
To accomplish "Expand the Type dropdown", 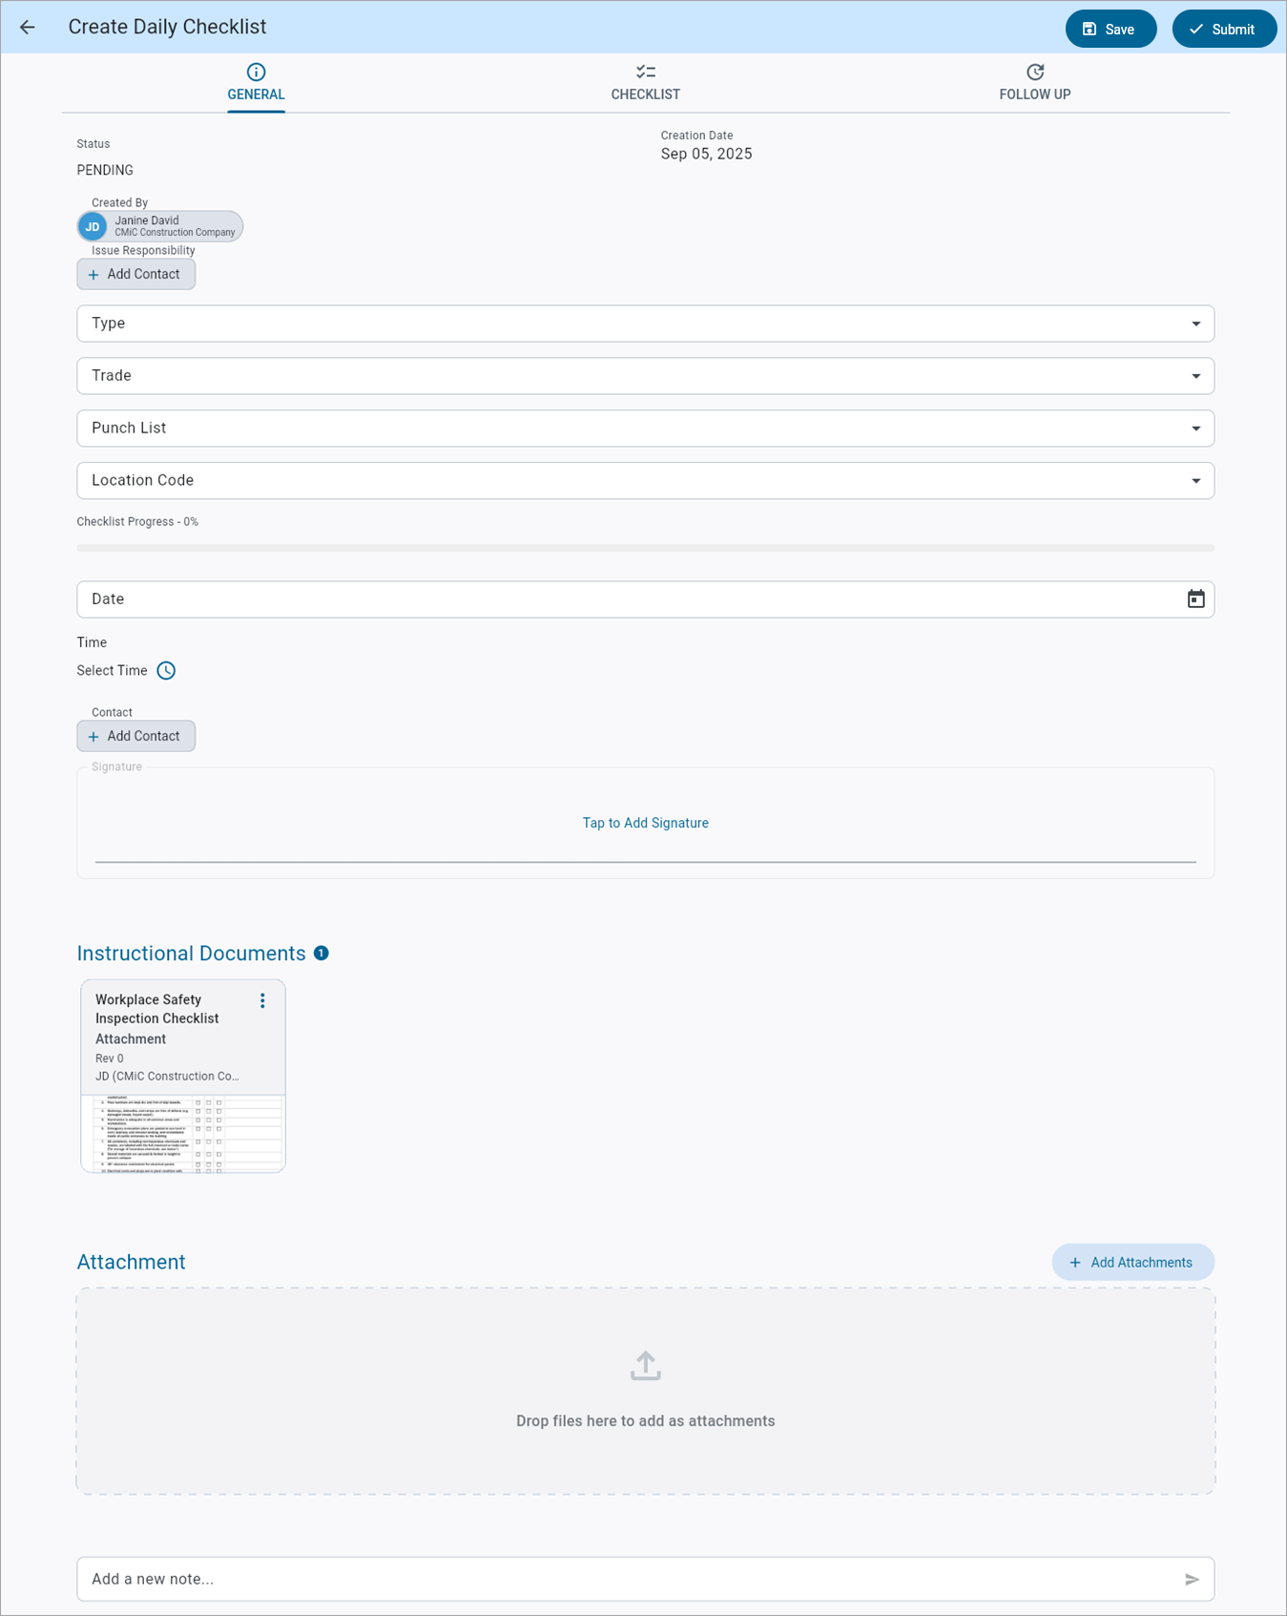I will click(x=645, y=324).
